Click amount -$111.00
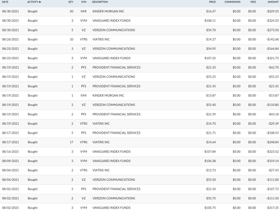The width and height of the screenshot is (280, 210). [x=272, y=180]
